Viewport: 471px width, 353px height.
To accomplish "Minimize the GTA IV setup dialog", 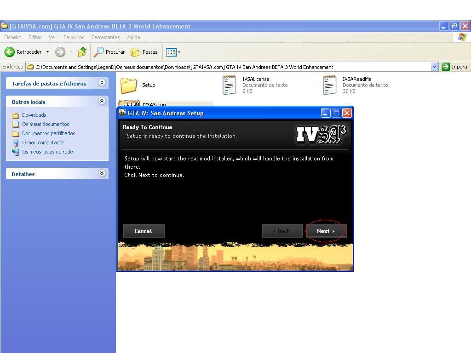I will pyautogui.click(x=326, y=113).
